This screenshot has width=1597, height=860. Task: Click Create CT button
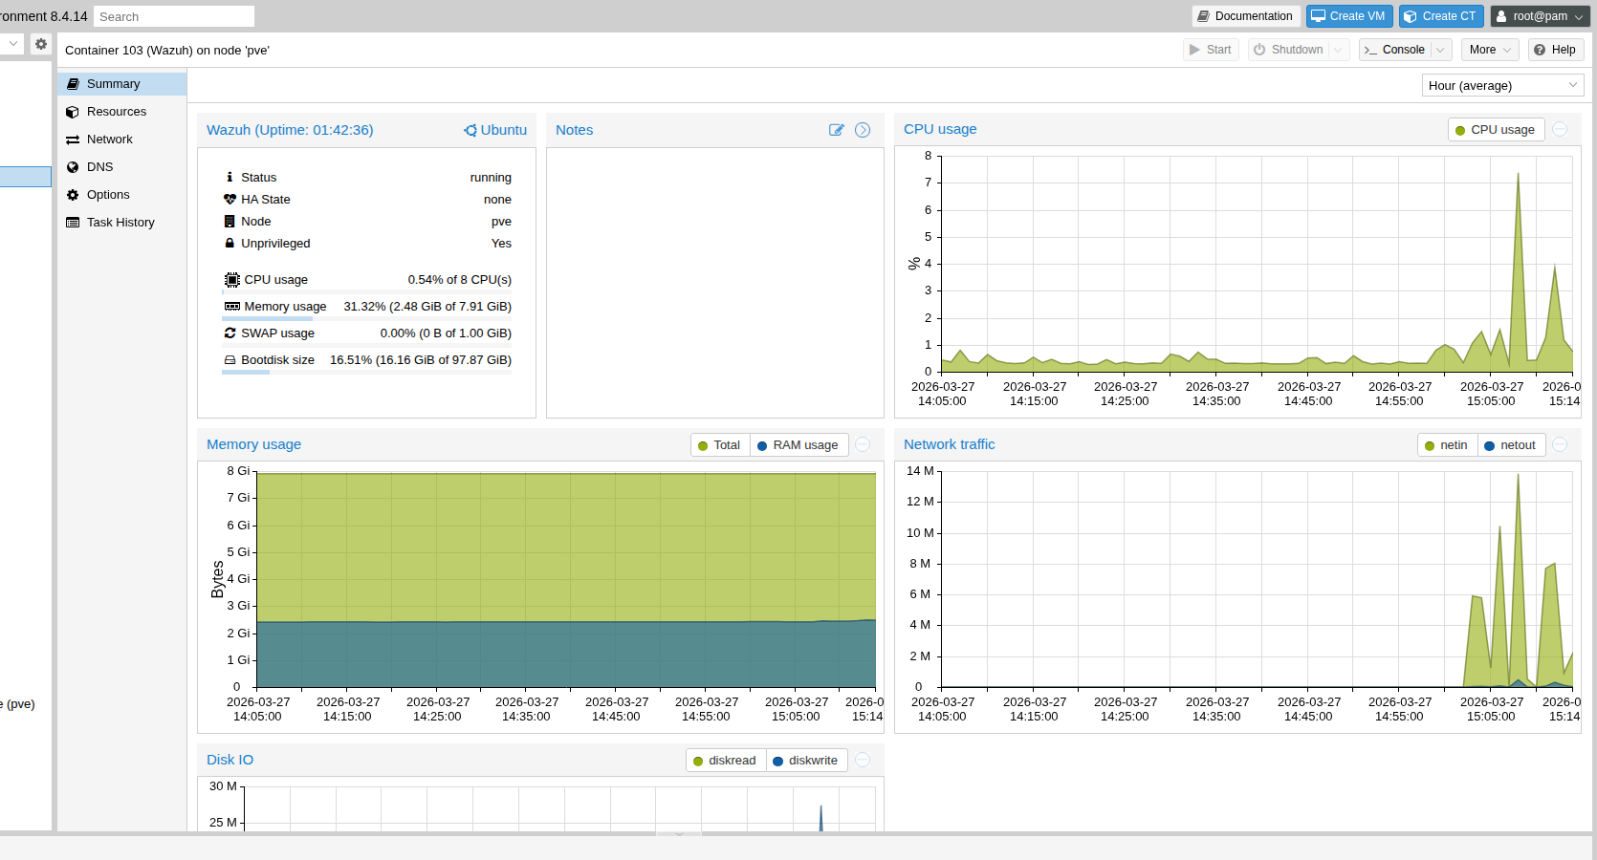[1441, 16]
